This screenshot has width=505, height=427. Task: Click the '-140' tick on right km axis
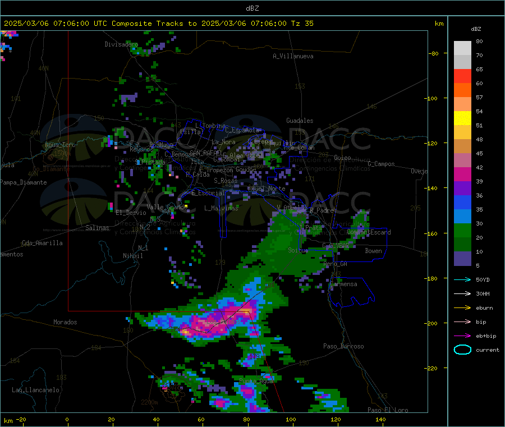432,188
